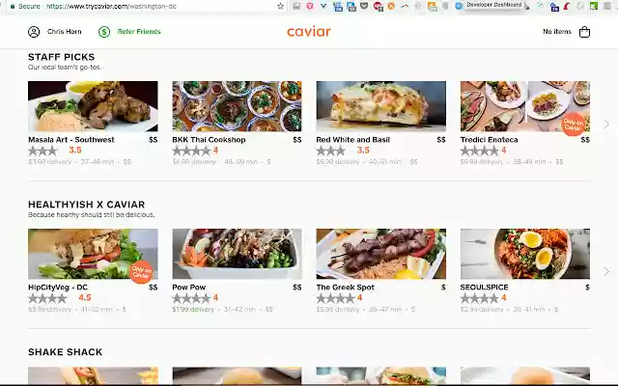The height and width of the screenshot is (386, 618).
Task: Click the Pocket extension icon in toolbar
Action: (364, 6)
